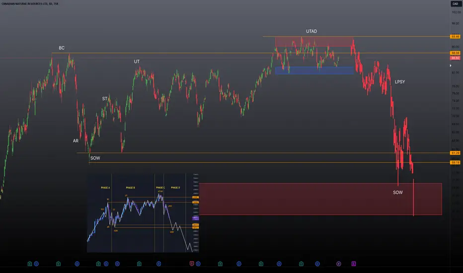Select the 59.19 price line label
Viewport: 463px width, 273px height.
455,163
